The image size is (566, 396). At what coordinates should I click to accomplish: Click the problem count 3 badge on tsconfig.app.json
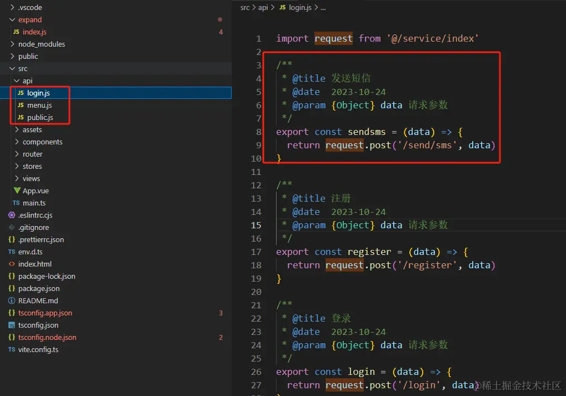click(x=221, y=313)
